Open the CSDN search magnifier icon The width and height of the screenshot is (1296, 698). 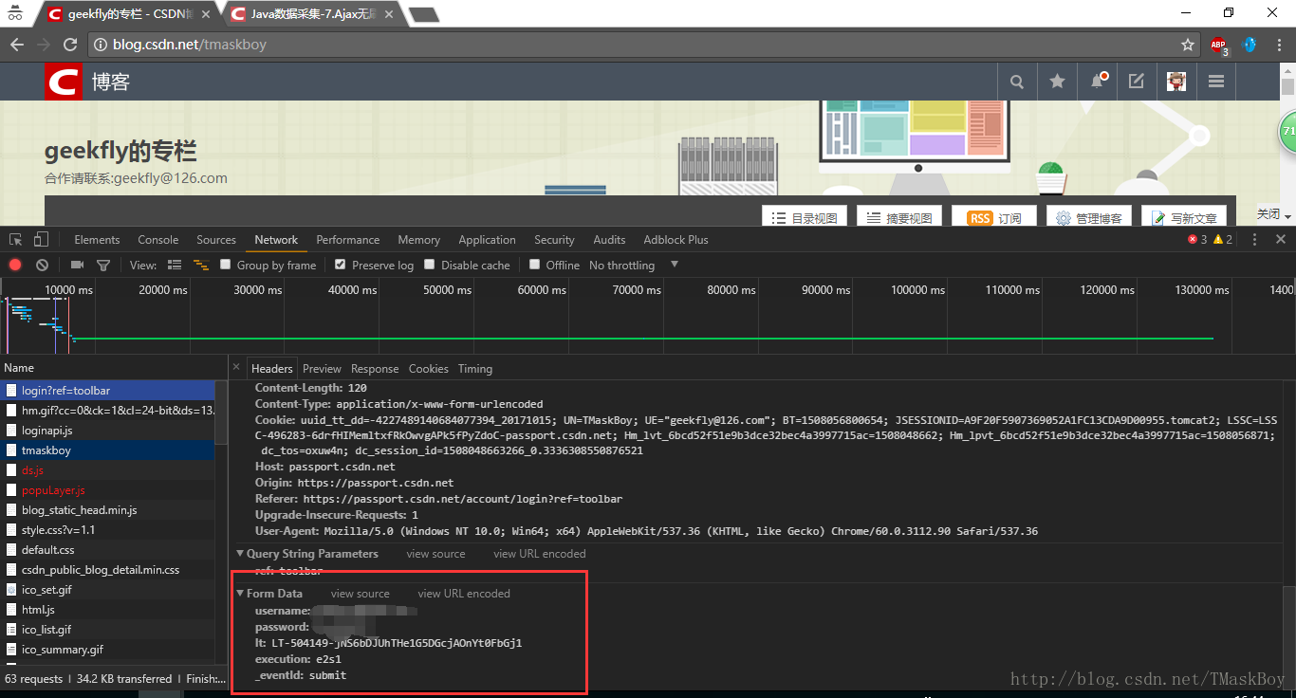pyautogui.click(x=1017, y=82)
